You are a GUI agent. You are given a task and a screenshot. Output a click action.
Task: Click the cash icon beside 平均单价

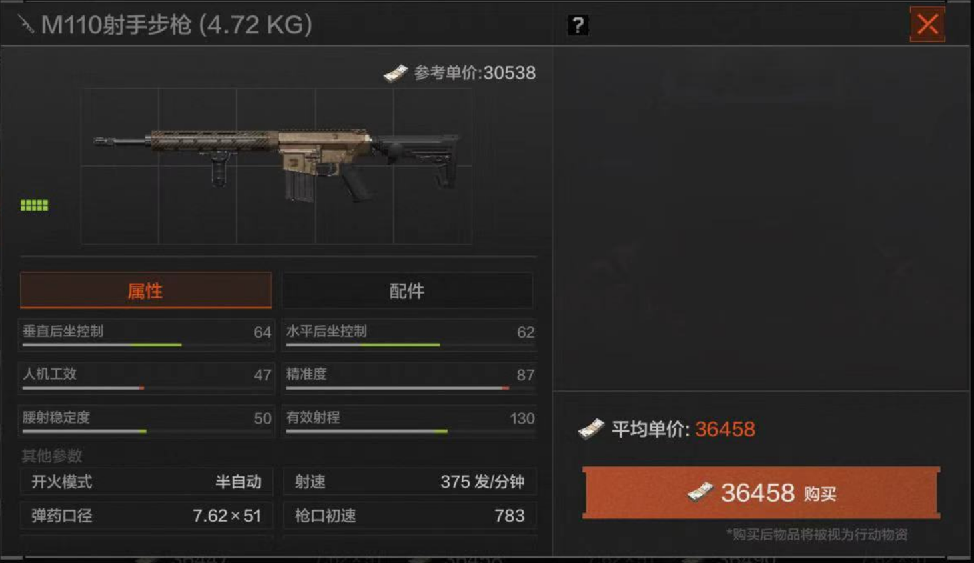590,429
